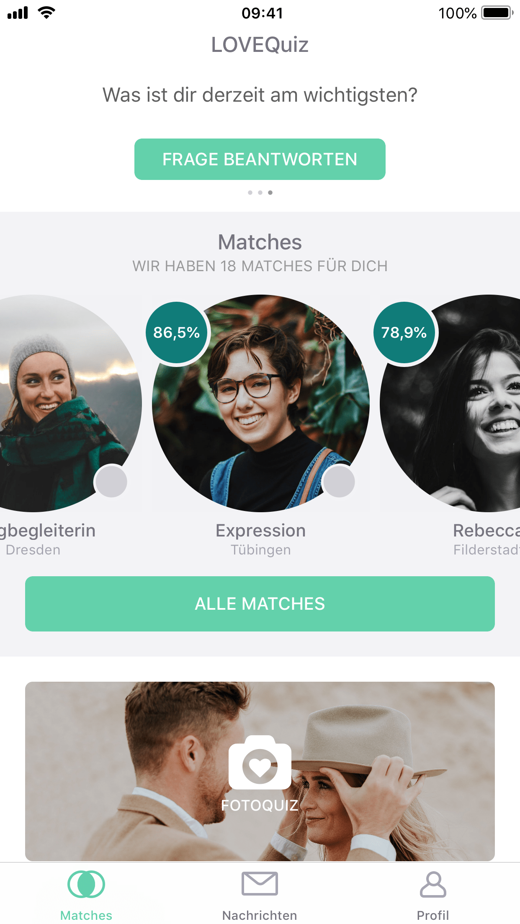Open the Dresden woman's profile photo

click(70, 403)
